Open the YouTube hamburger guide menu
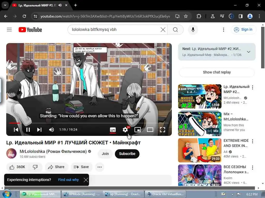Screen dimensions: 265x198 9,30
